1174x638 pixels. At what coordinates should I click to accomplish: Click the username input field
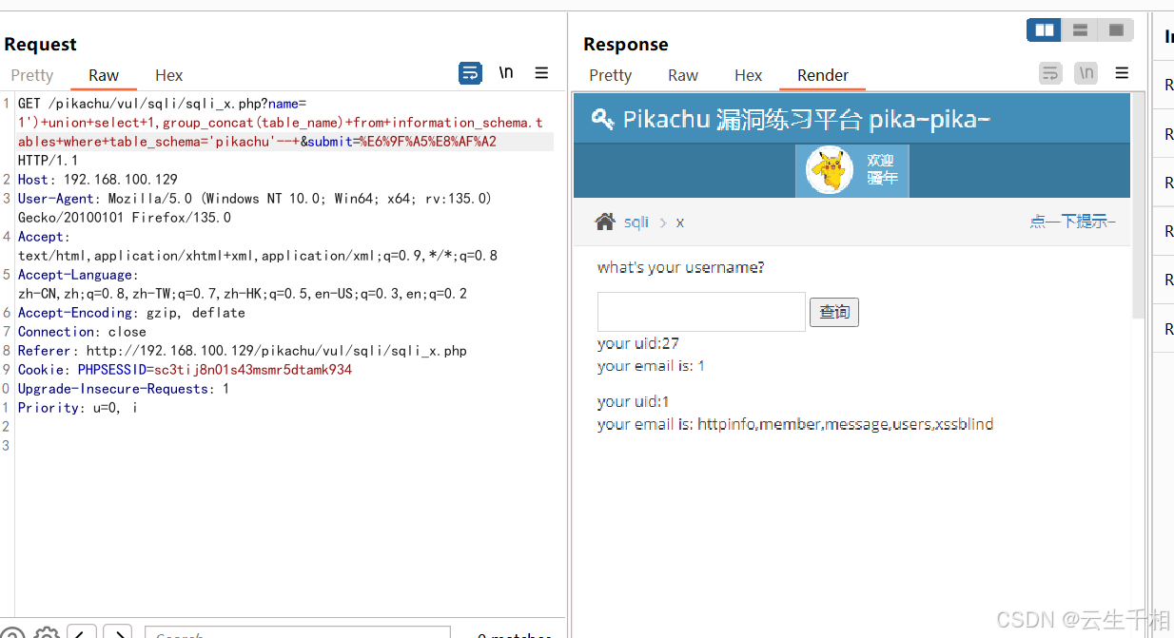[701, 312]
